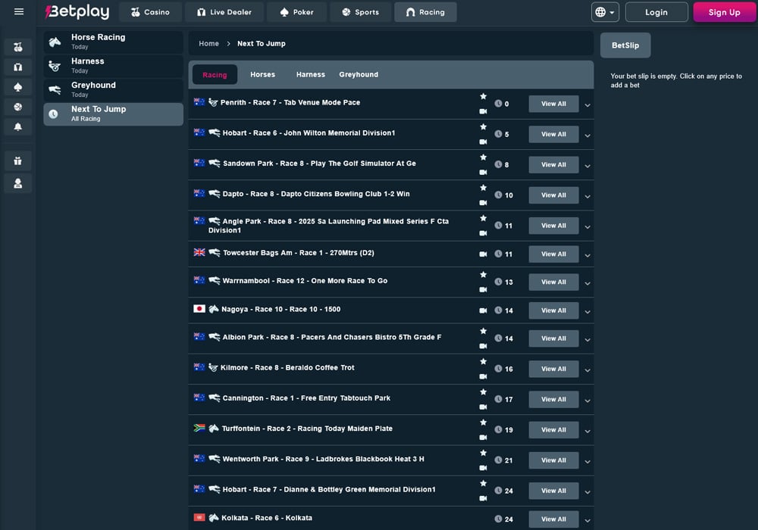758x530 pixels.
Task: Open the hamburger menu
Action: point(19,12)
